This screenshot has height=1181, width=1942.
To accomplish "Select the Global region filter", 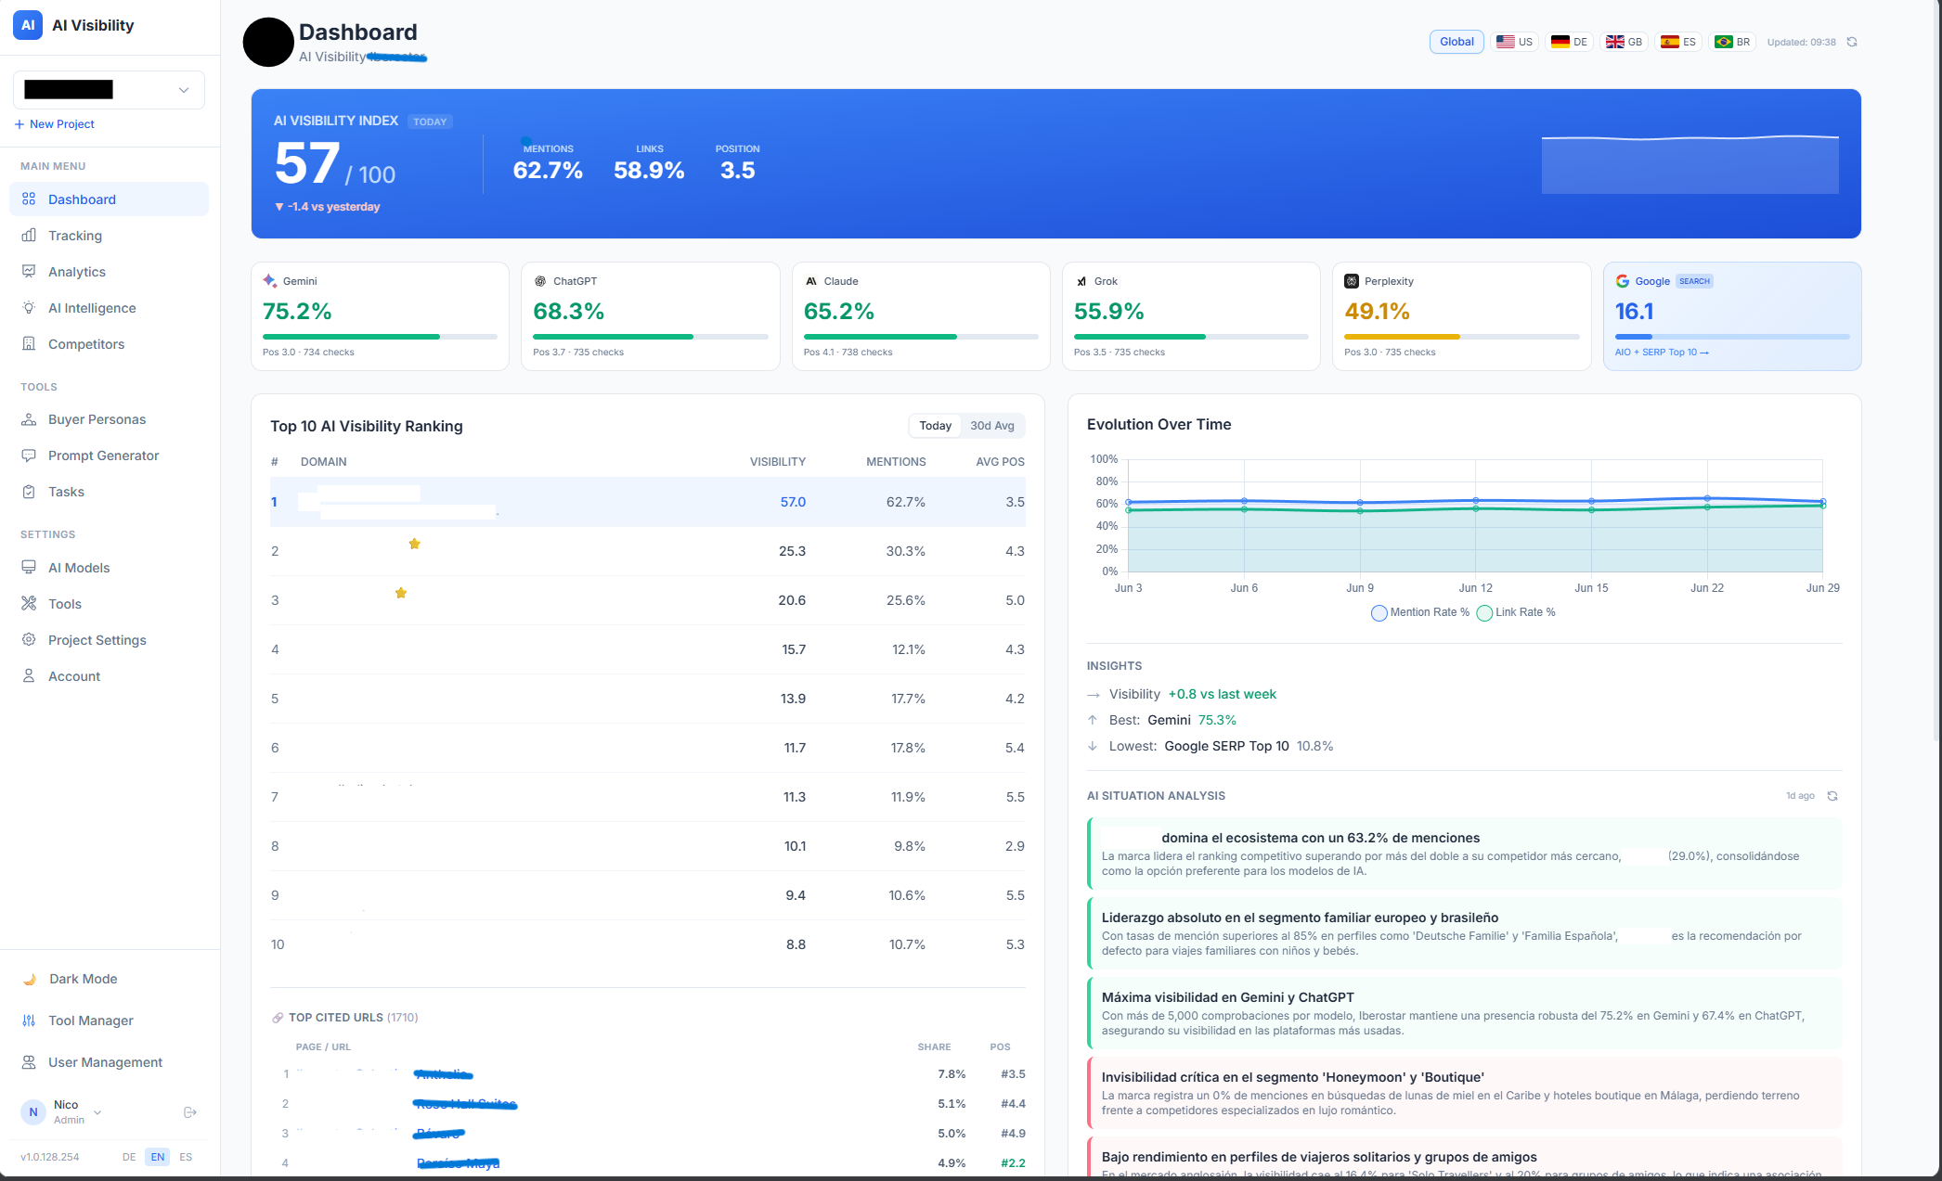I will (1456, 42).
